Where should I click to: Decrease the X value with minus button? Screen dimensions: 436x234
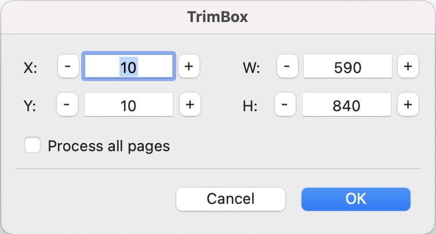(68, 67)
